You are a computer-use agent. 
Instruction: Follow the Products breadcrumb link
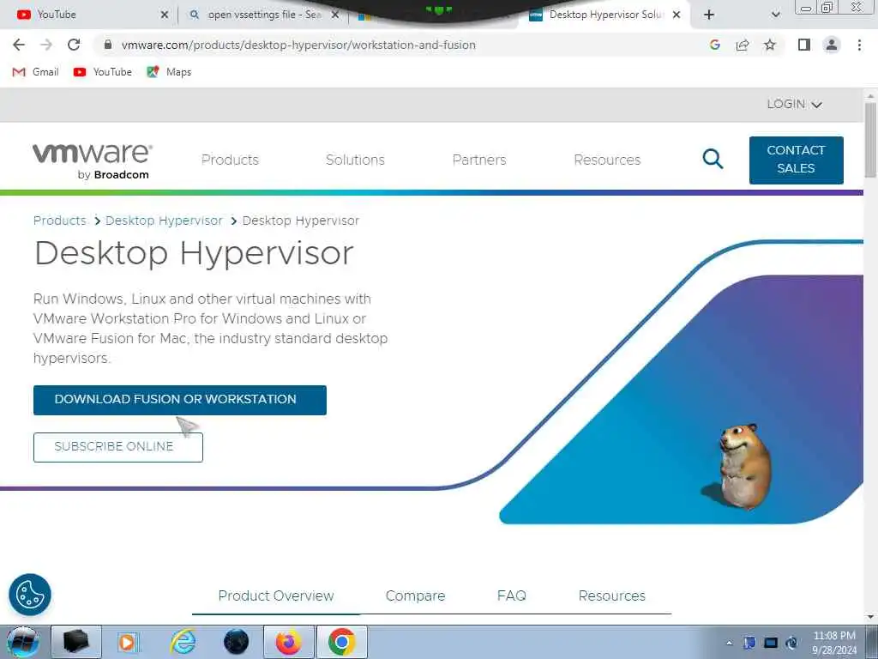tap(60, 221)
